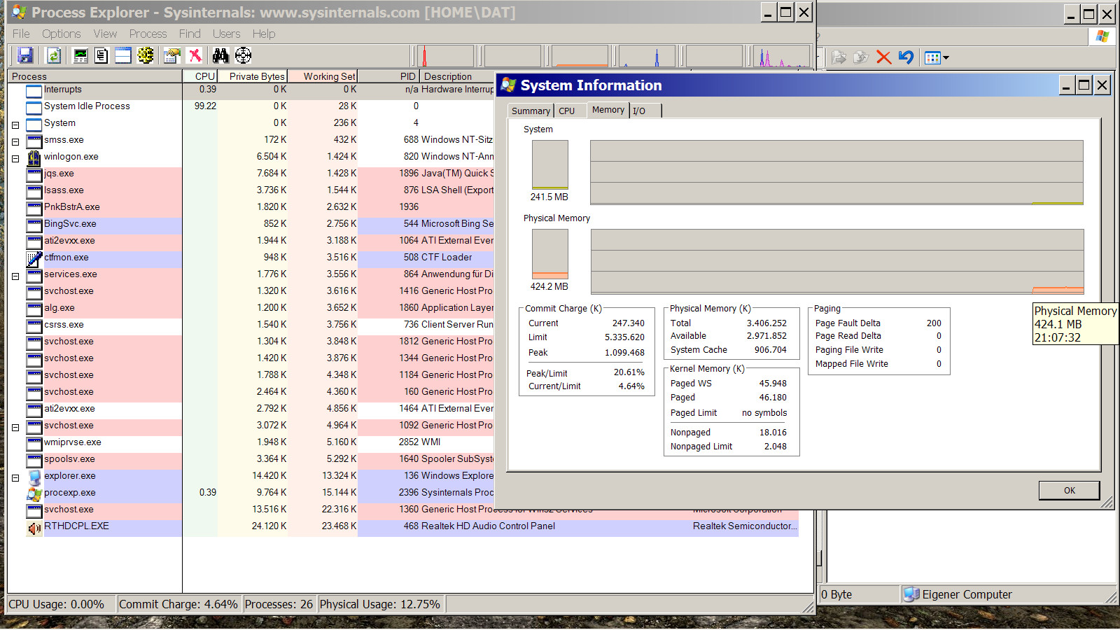This screenshot has height=630, width=1120.
Task: Click the blue Undo arrow in Explorer window
Action: pos(906,57)
